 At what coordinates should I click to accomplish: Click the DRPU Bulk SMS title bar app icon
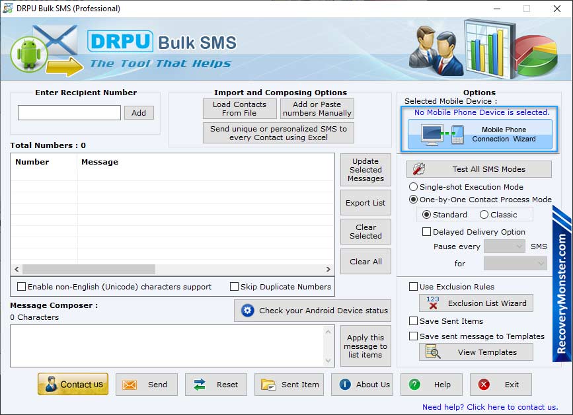point(8,8)
